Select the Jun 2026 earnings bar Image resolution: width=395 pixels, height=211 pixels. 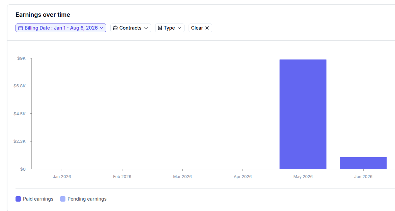pos(363,163)
